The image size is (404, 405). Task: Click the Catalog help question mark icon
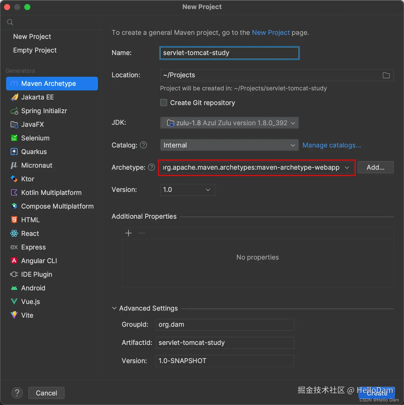point(143,145)
